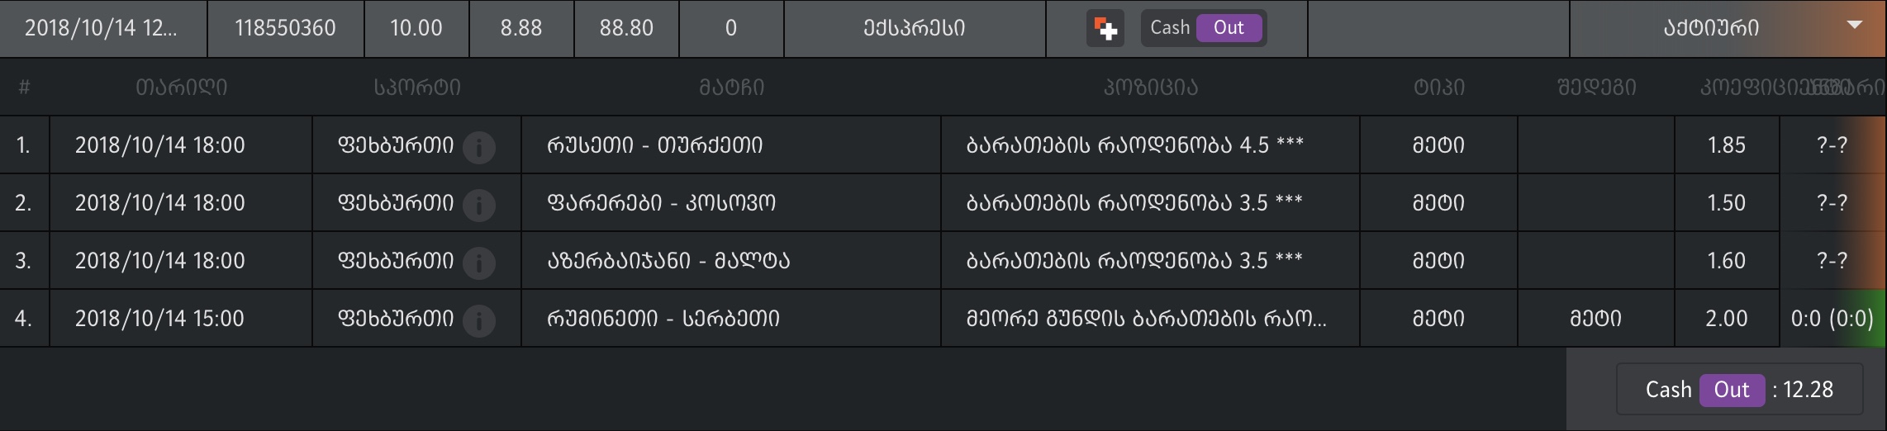
Task: Expand the აქტიური status dropdown arrow
Action: point(1854,26)
